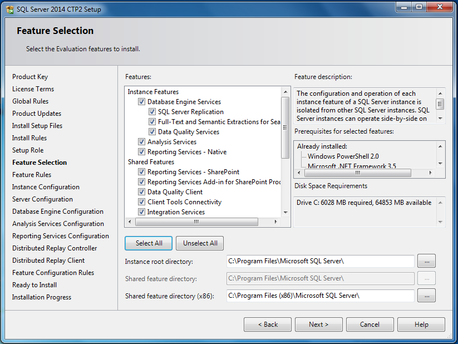Proceed by clicking Next

[x=318, y=324]
